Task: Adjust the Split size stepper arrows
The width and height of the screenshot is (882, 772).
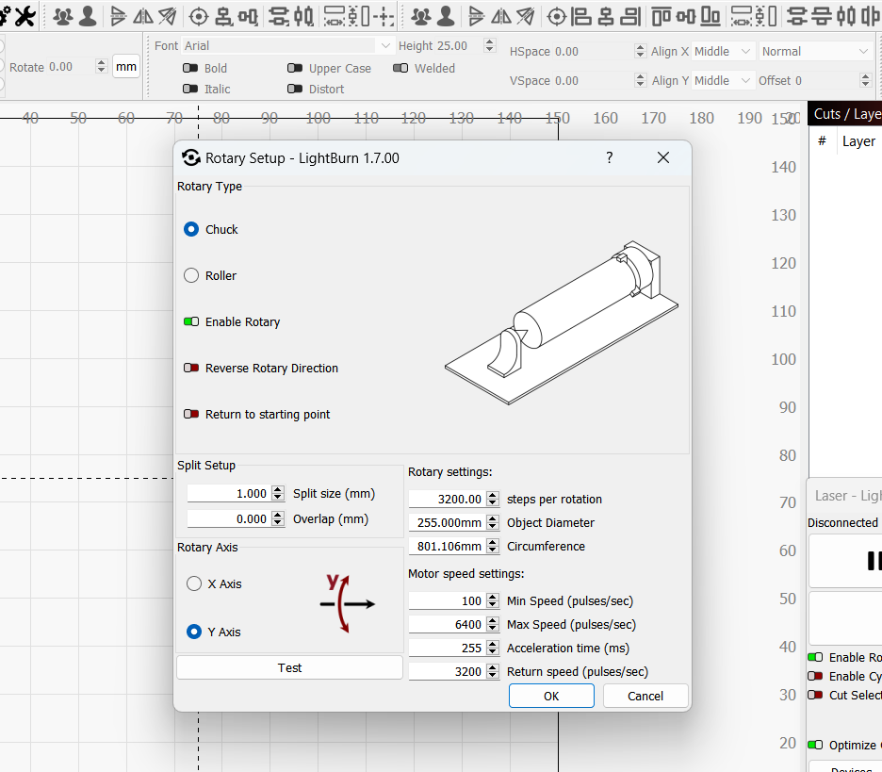Action: [x=278, y=494]
